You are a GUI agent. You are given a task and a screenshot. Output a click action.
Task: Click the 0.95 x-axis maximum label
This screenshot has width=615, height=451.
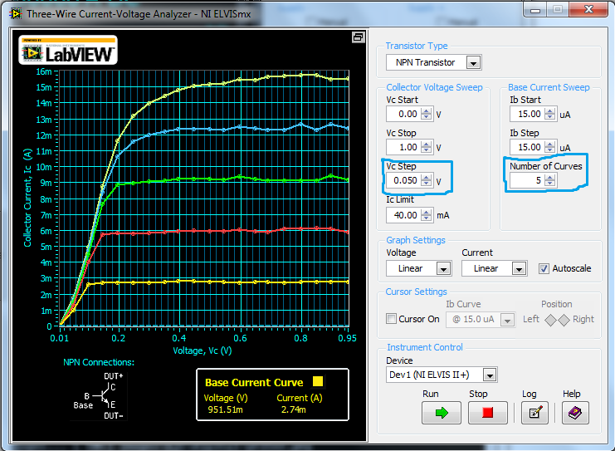[x=347, y=338]
